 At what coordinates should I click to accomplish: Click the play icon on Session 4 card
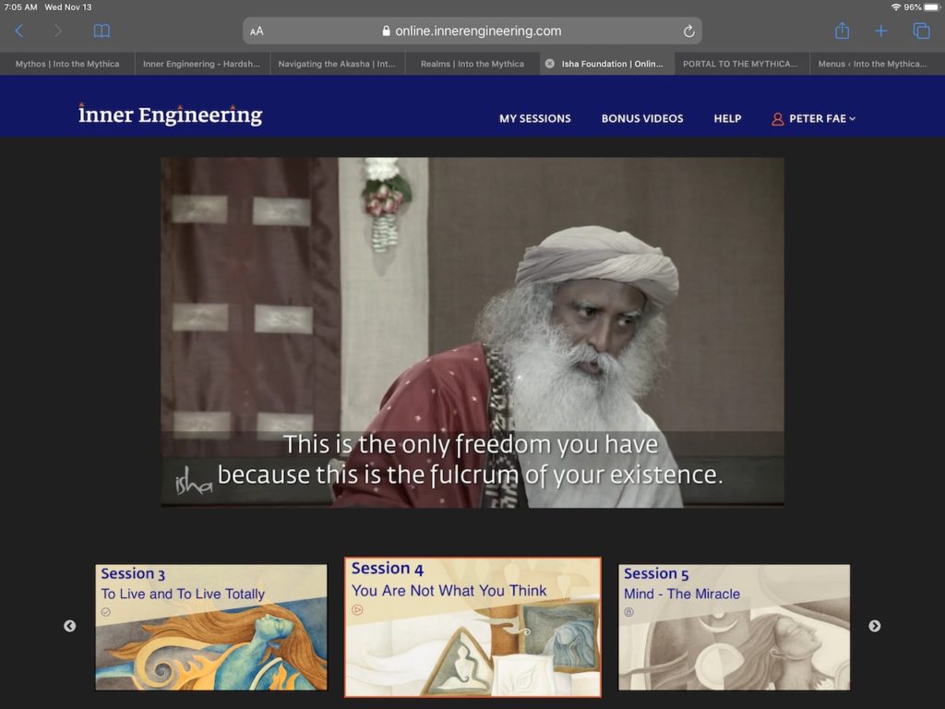coord(357,610)
